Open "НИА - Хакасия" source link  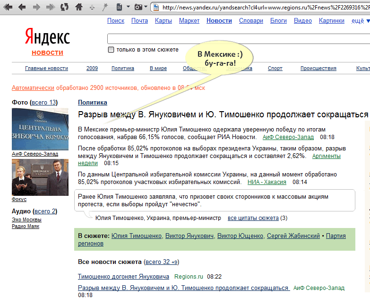[267, 182]
